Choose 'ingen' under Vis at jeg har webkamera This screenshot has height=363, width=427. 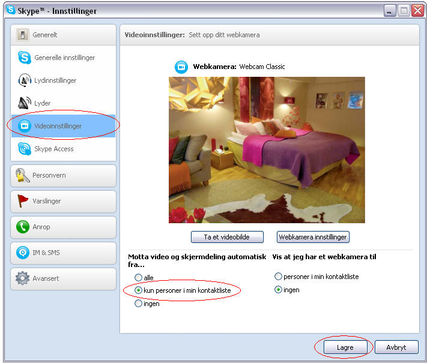[278, 290]
